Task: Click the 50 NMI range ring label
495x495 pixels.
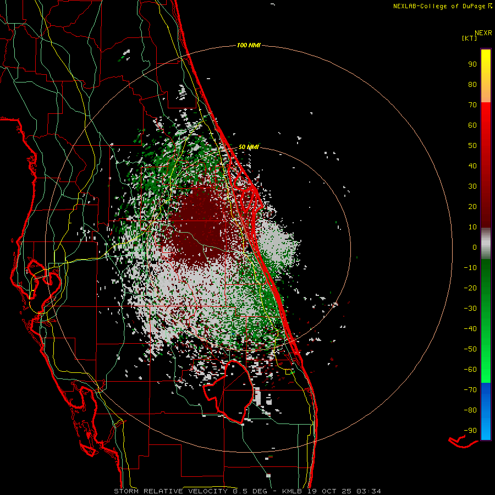Action: point(249,147)
